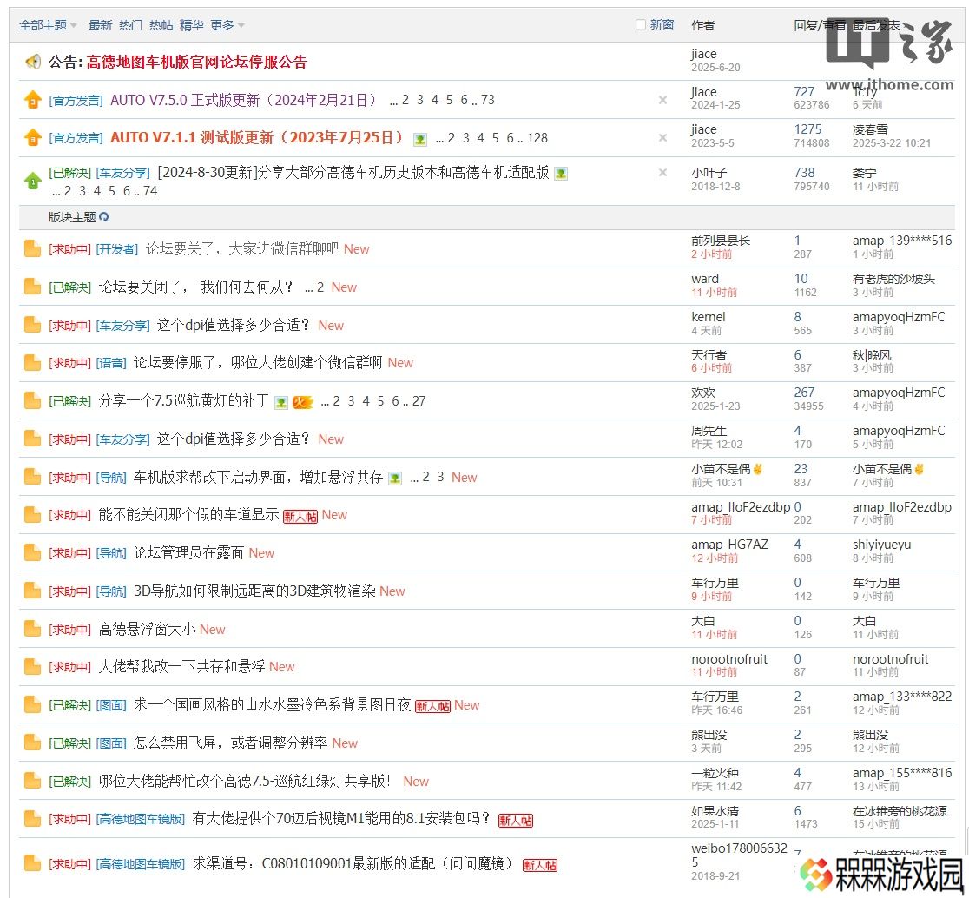Viewport: 969px width, 898px height.
Task: Go to page 2 of 论坛要关闭了 thread
Action: (x=320, y=287)
